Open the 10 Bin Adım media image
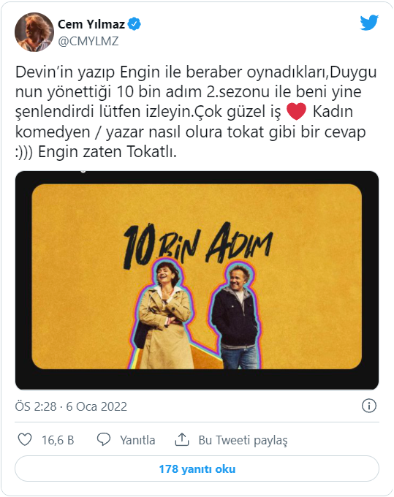The width and height of the screenshot is (394, 497). pos(197,280)
